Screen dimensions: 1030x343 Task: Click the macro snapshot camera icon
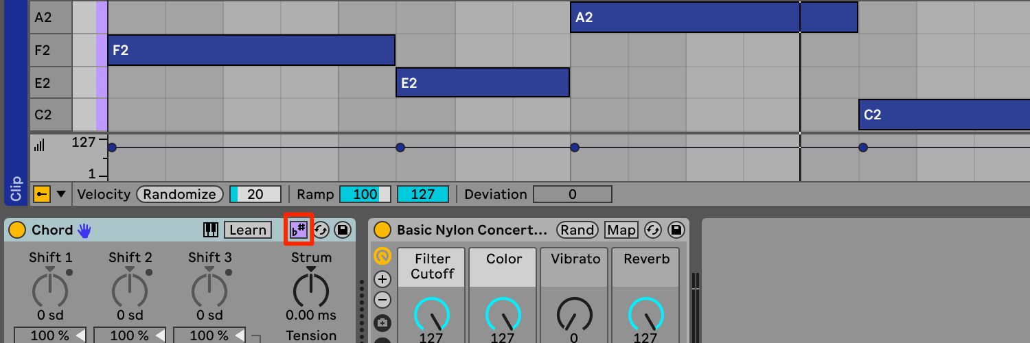point(382,322)
